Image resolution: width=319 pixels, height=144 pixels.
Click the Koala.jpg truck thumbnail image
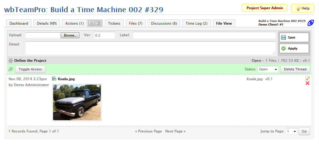click(x=77, y=102)
